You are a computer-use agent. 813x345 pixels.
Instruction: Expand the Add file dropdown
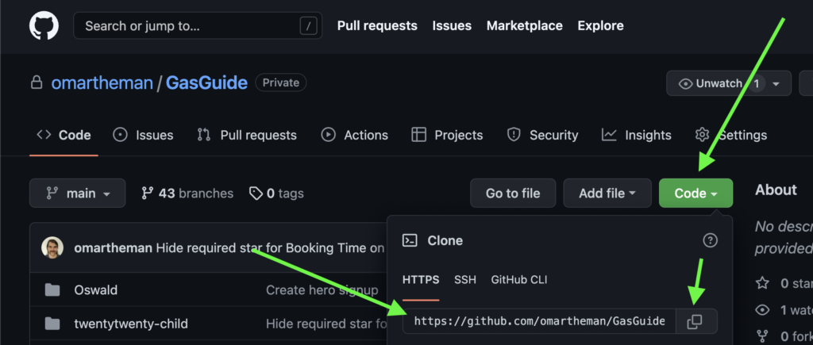(607, 194)
